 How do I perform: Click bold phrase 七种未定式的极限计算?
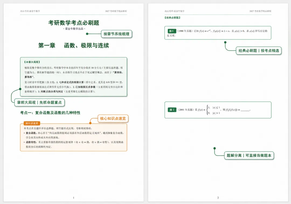coord(71,82)
